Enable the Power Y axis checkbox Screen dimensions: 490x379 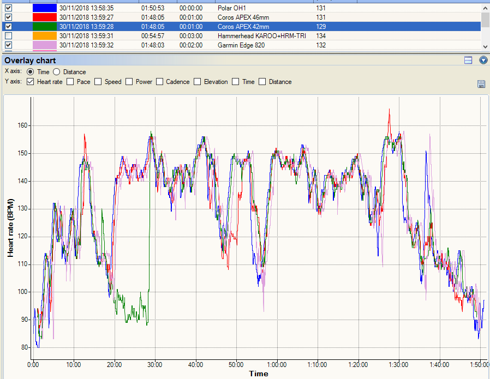(x=129, y=82)
